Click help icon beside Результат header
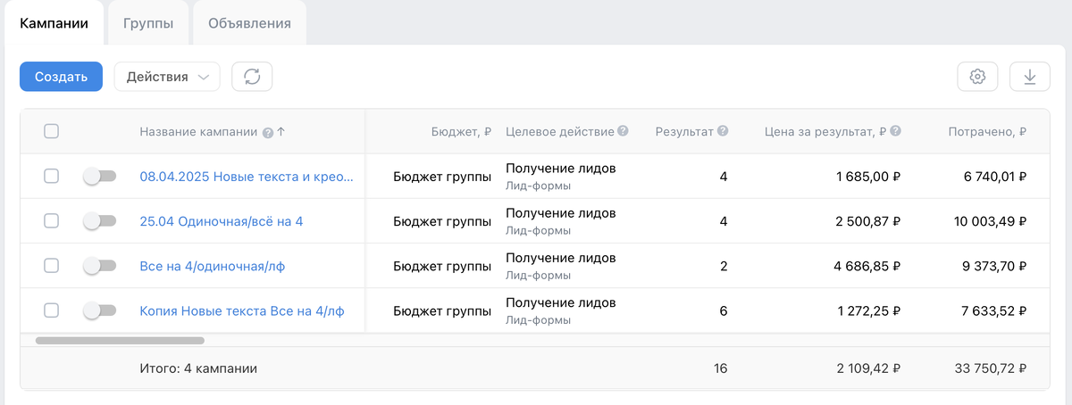Screen dimensions: 1072x405 [723, 131]
